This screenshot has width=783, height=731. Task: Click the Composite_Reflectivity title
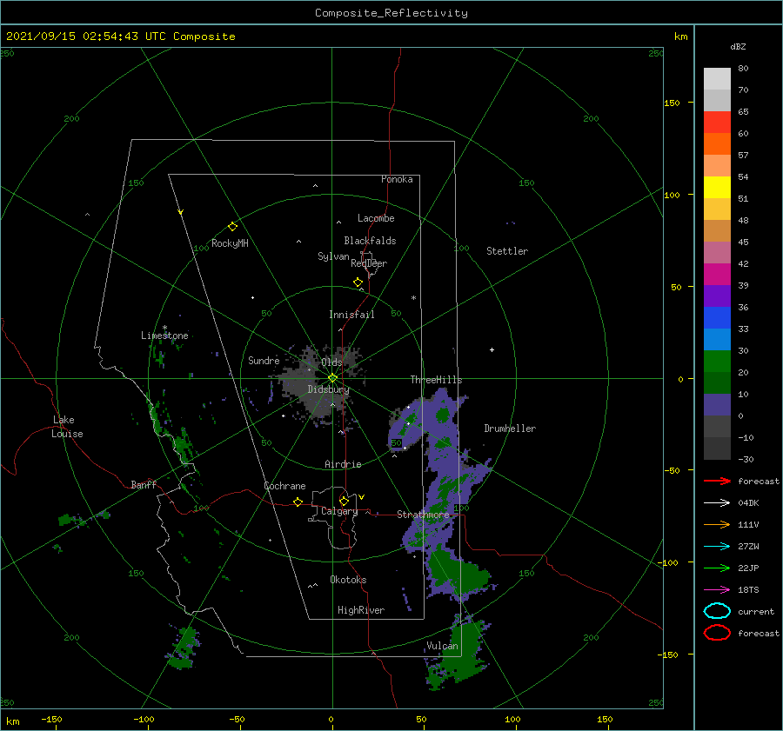pyautogui.click(x=391, y=13)
